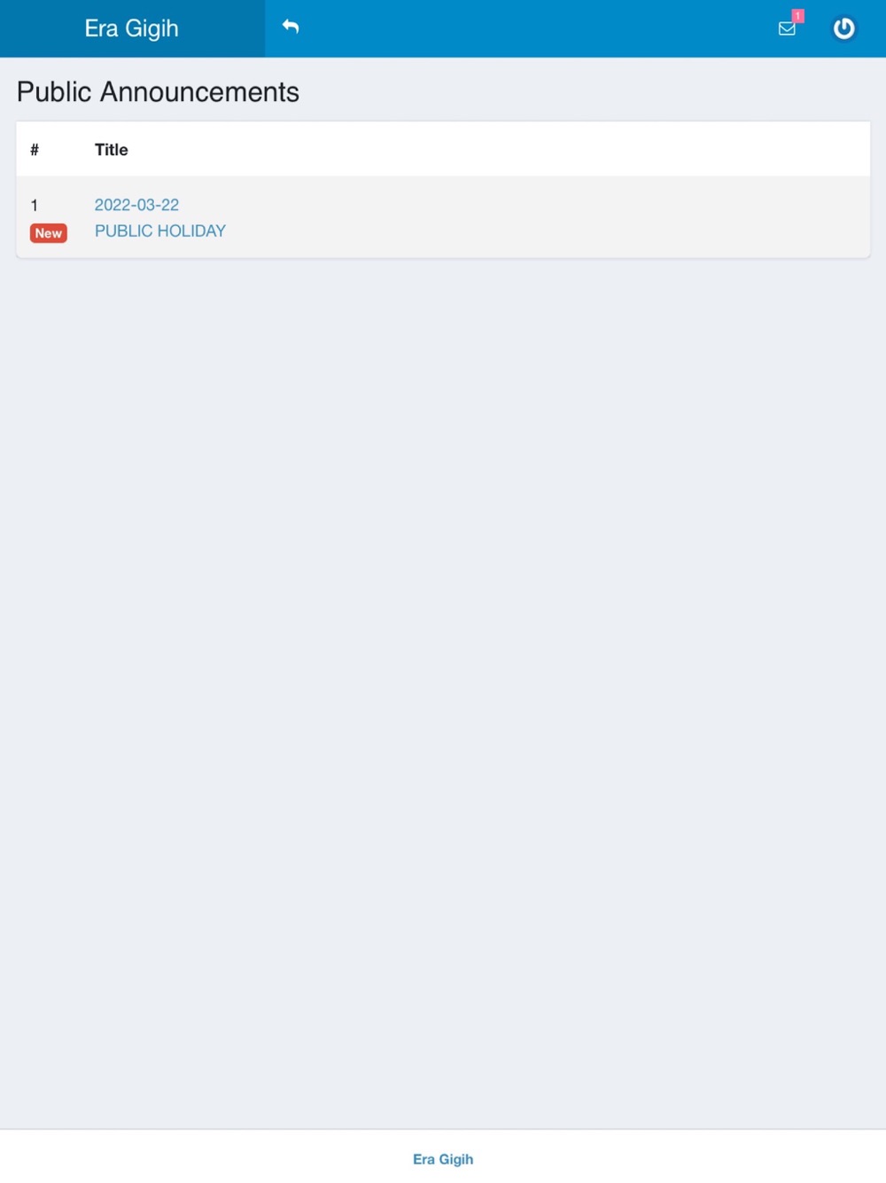Click the empty gray page background
This screenshot has height=1183, width=886.
click(443, 692)
